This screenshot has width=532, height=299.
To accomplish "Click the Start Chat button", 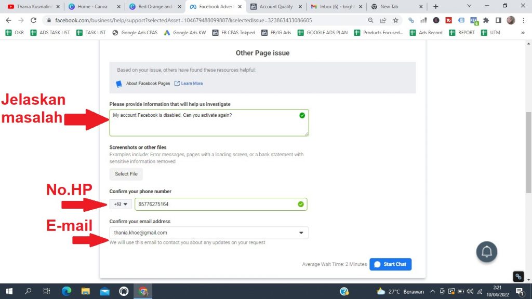I will 390,264.
